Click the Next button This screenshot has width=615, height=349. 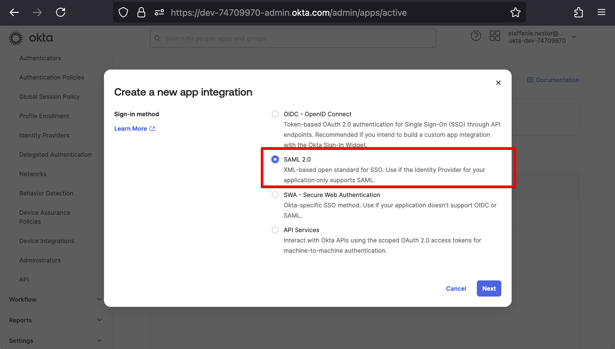point(489,288)
